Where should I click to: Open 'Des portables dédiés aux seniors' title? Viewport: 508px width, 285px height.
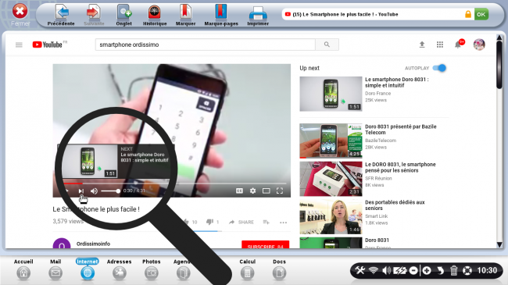pyautogui.click(x=395, y=205)
